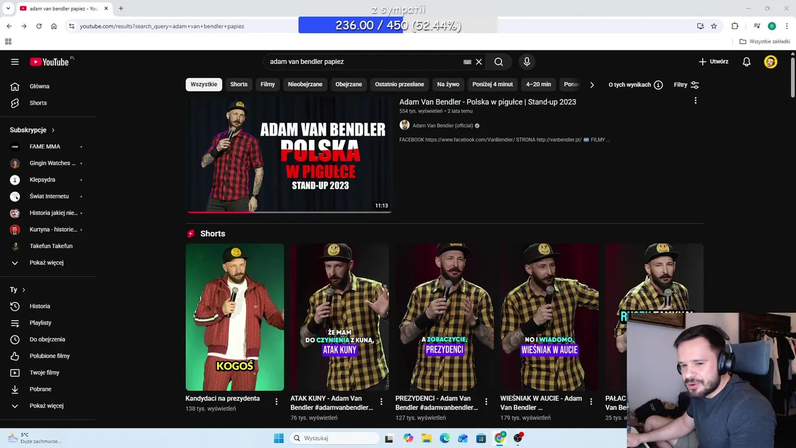Select the 4–20 min filter chip

point(539,85)
